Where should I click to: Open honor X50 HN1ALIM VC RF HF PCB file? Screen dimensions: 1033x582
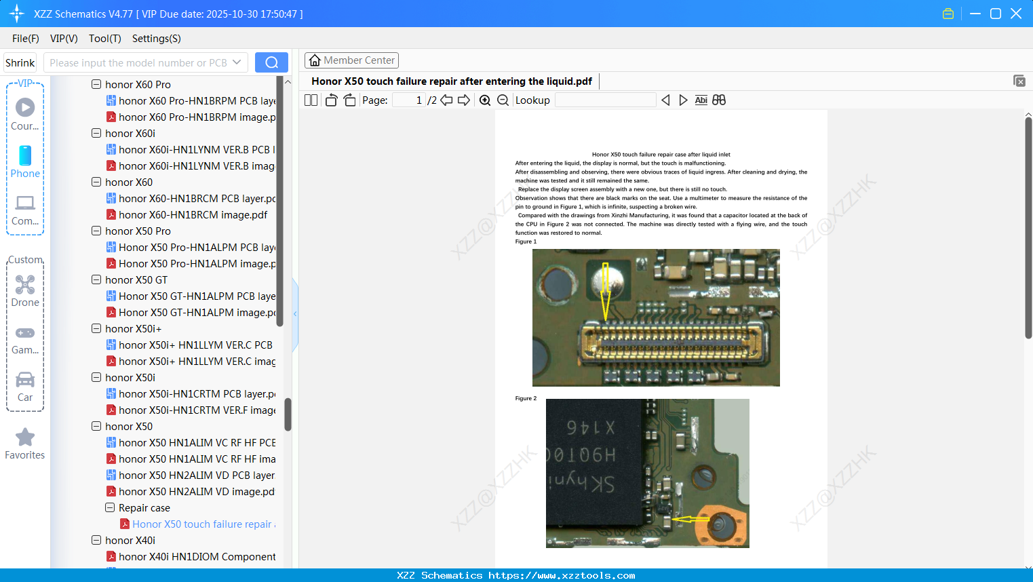(191, 442)
